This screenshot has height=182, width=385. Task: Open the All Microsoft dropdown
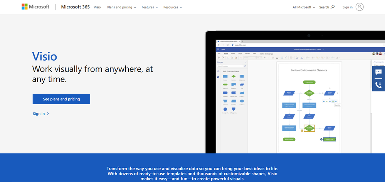click(304, 7)
